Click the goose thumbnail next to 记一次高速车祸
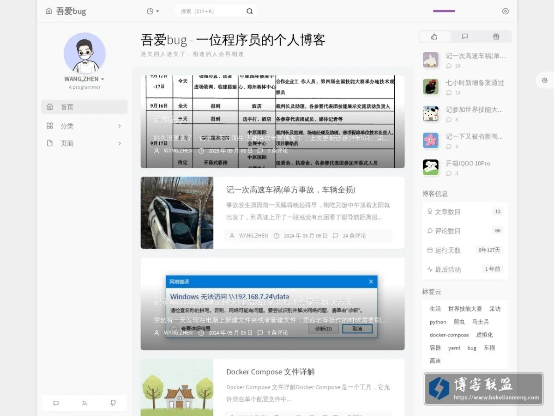 click(431, 60)
